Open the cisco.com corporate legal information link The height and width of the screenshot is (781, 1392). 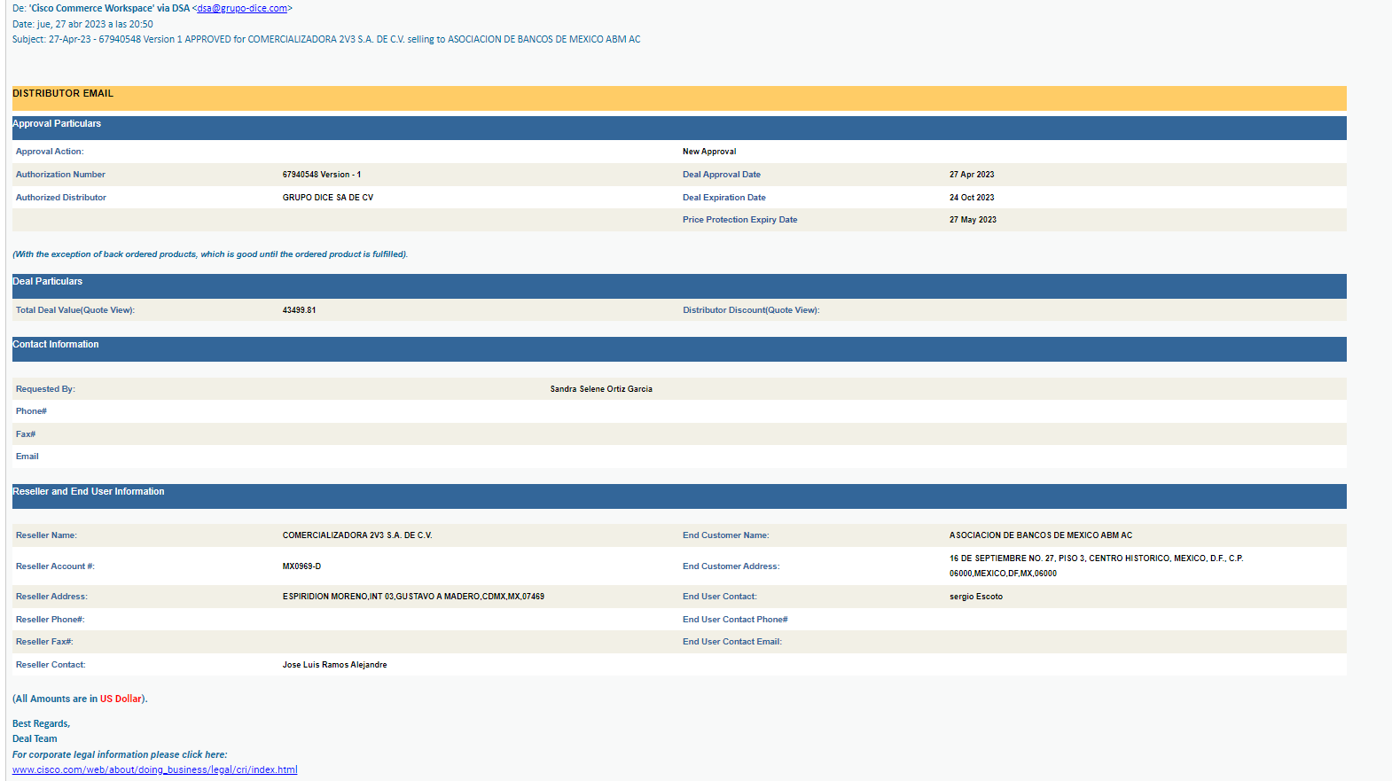pyautogui.click(x=154, y=769)
